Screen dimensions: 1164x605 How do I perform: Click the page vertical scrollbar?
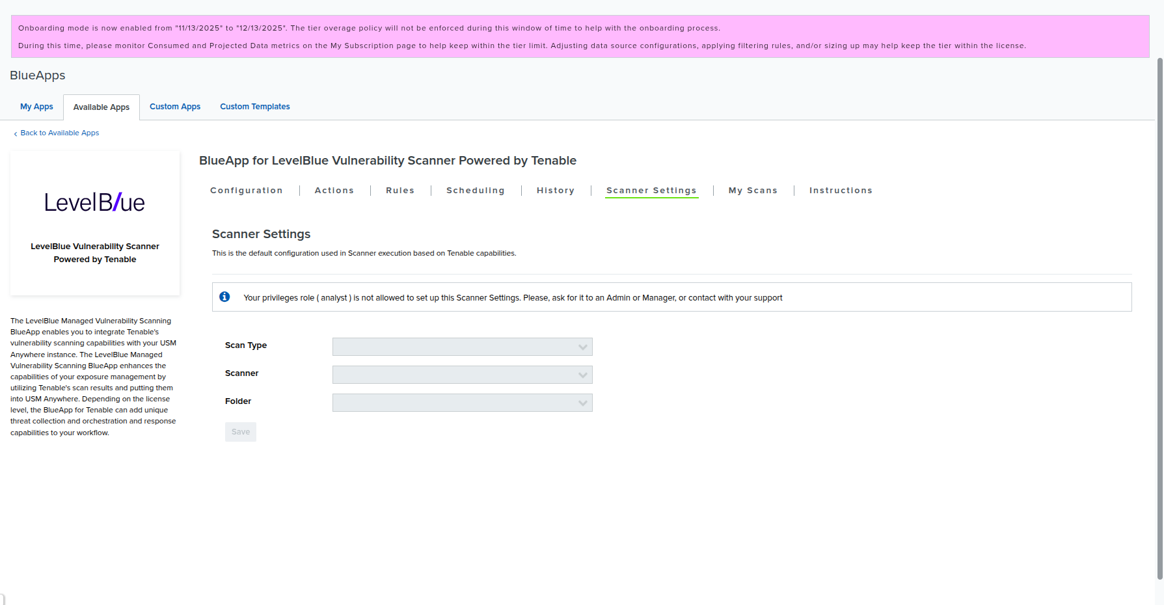pos(1159,319)
